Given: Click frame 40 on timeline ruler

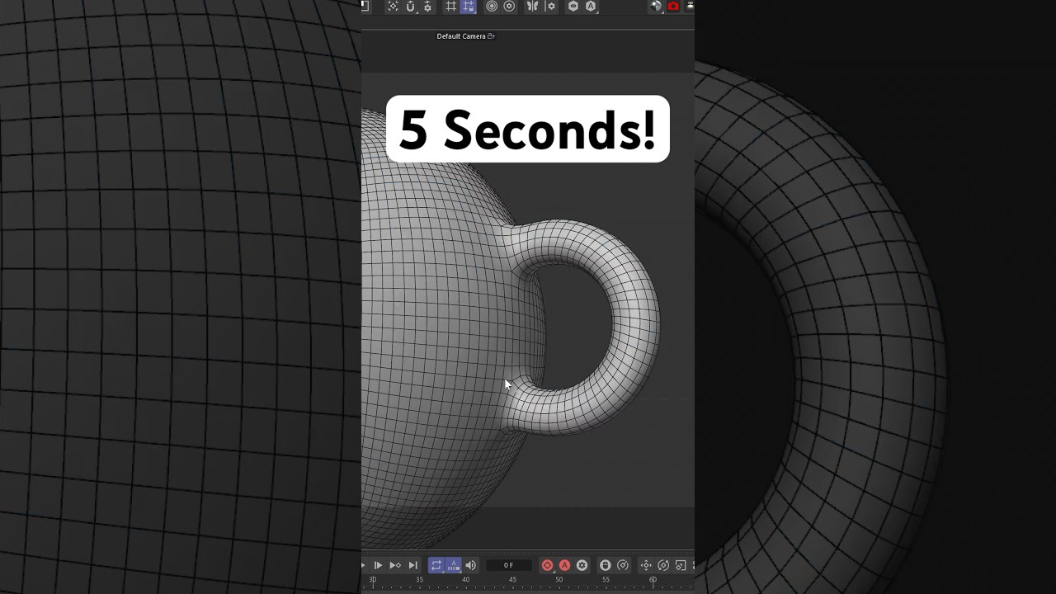Looking at the screenshot, I should 465,580.
